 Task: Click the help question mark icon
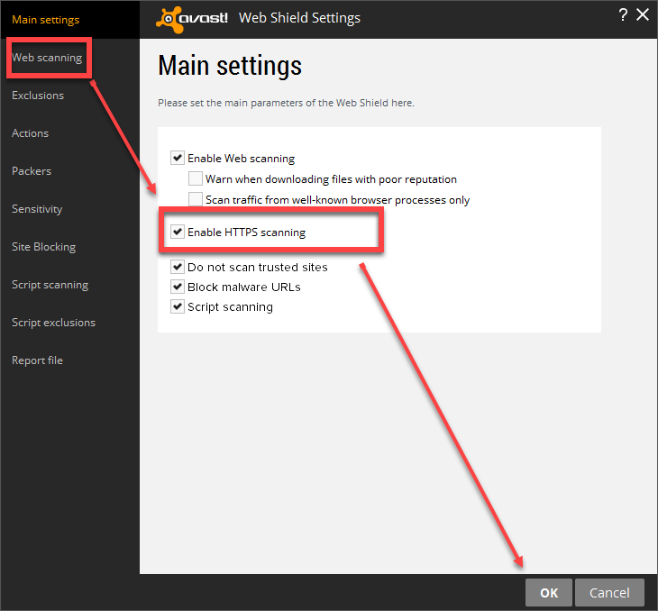[x=623, y=14]
